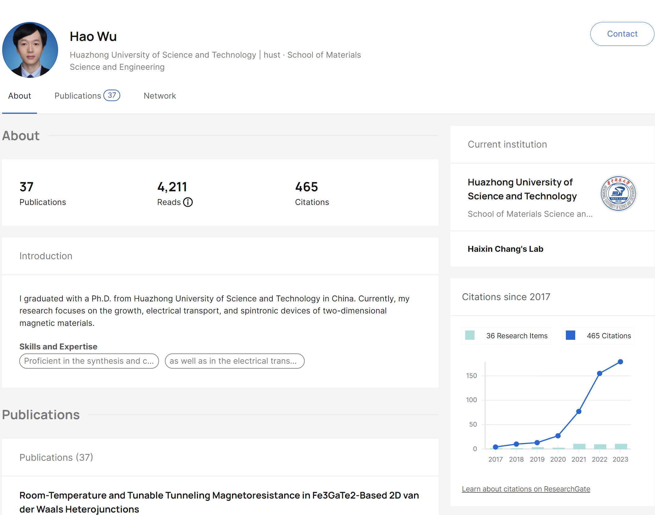Open Haixin Chang's Lab link
Viewport: 655px width, 515px height.
[505, 249]
